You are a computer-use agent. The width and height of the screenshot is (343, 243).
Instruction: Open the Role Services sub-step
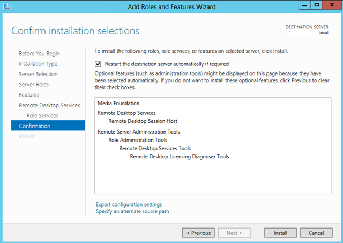(x=42, y=115)
